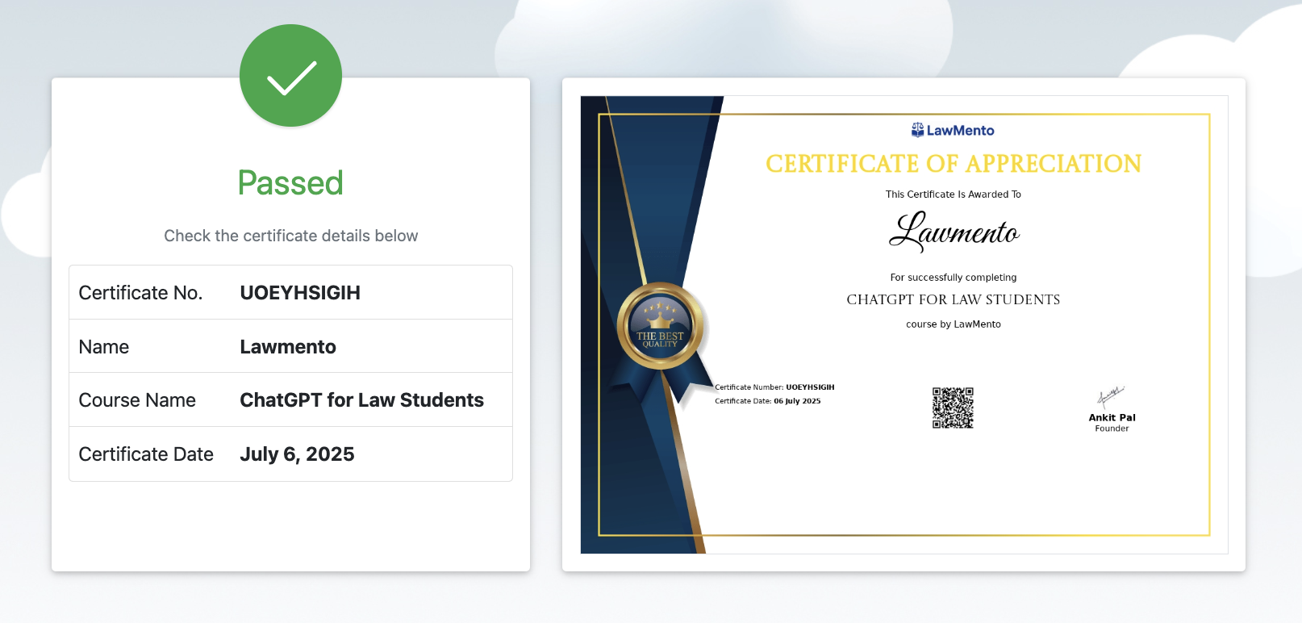1302x623 pixels.
Task: Select the UOEYHSIGIH value in the details table
Action: pos(300,293)
